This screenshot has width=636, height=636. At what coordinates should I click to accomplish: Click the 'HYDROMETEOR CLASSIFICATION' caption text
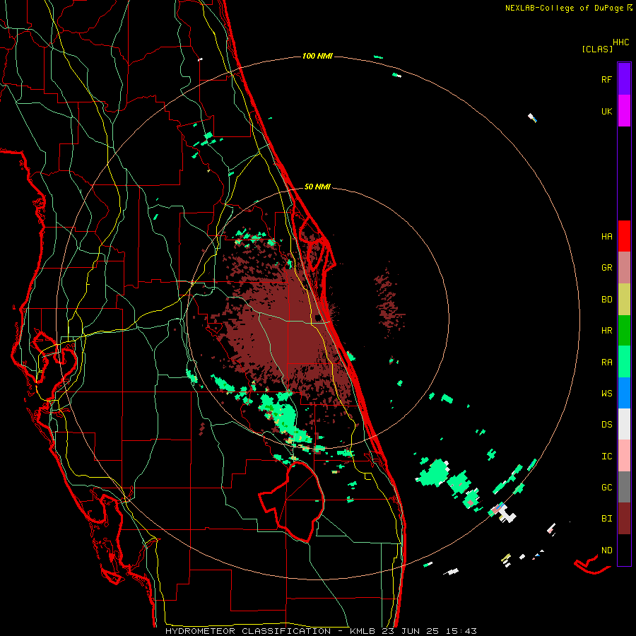[248, 631]
